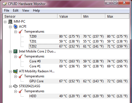Select the GPU Core sensor row
Screen dimensions: 132x103
[79, 81]
